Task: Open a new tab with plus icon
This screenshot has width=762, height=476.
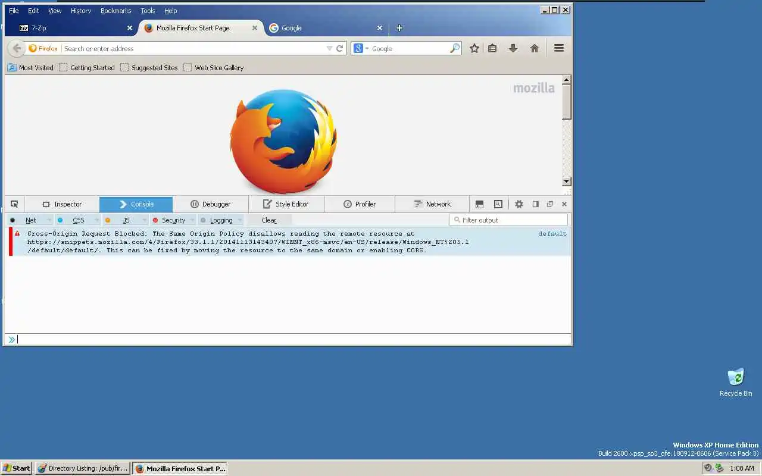Action: tap(399, 28)
